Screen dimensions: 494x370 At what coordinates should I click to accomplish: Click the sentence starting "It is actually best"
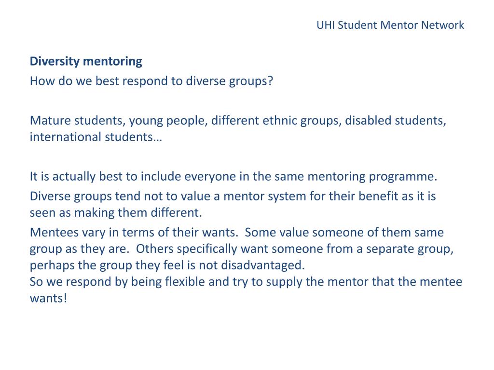click(233, 176)
